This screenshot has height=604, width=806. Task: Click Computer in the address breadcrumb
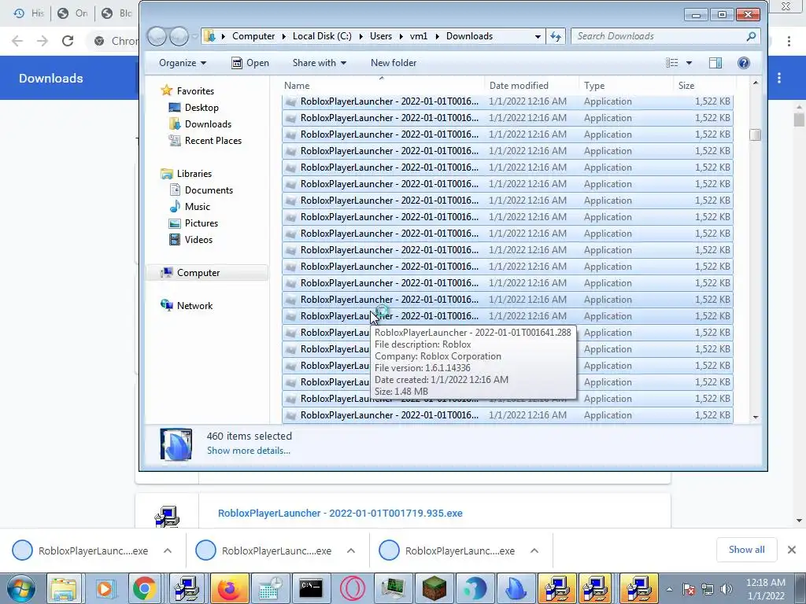tap(253, 36)
